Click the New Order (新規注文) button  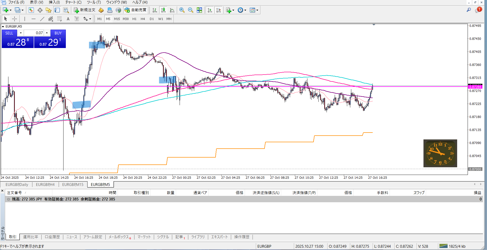84,10
